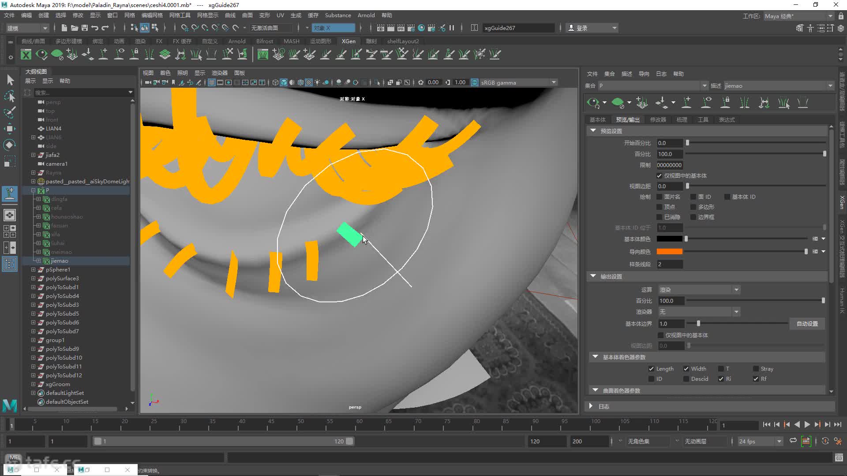Open the 建模 menu set dropdown
The height and width of the screenshot is (476, 847).
click(x=27, y=28)
